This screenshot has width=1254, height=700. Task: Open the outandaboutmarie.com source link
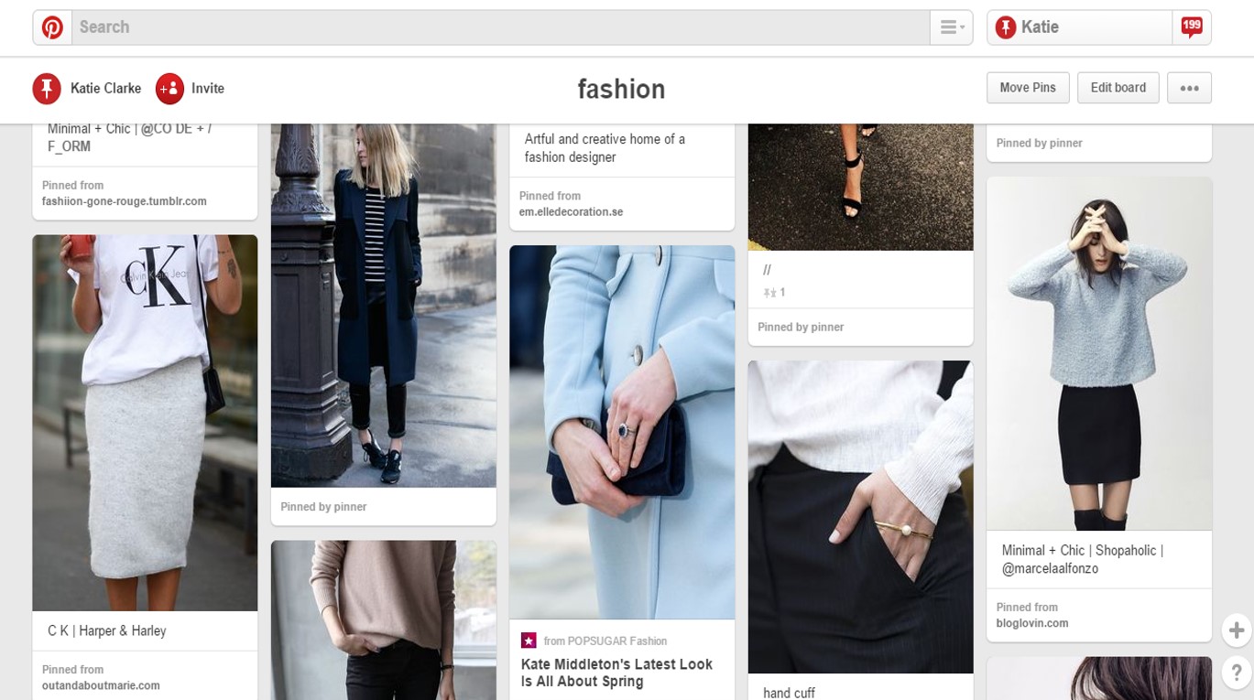101,685
